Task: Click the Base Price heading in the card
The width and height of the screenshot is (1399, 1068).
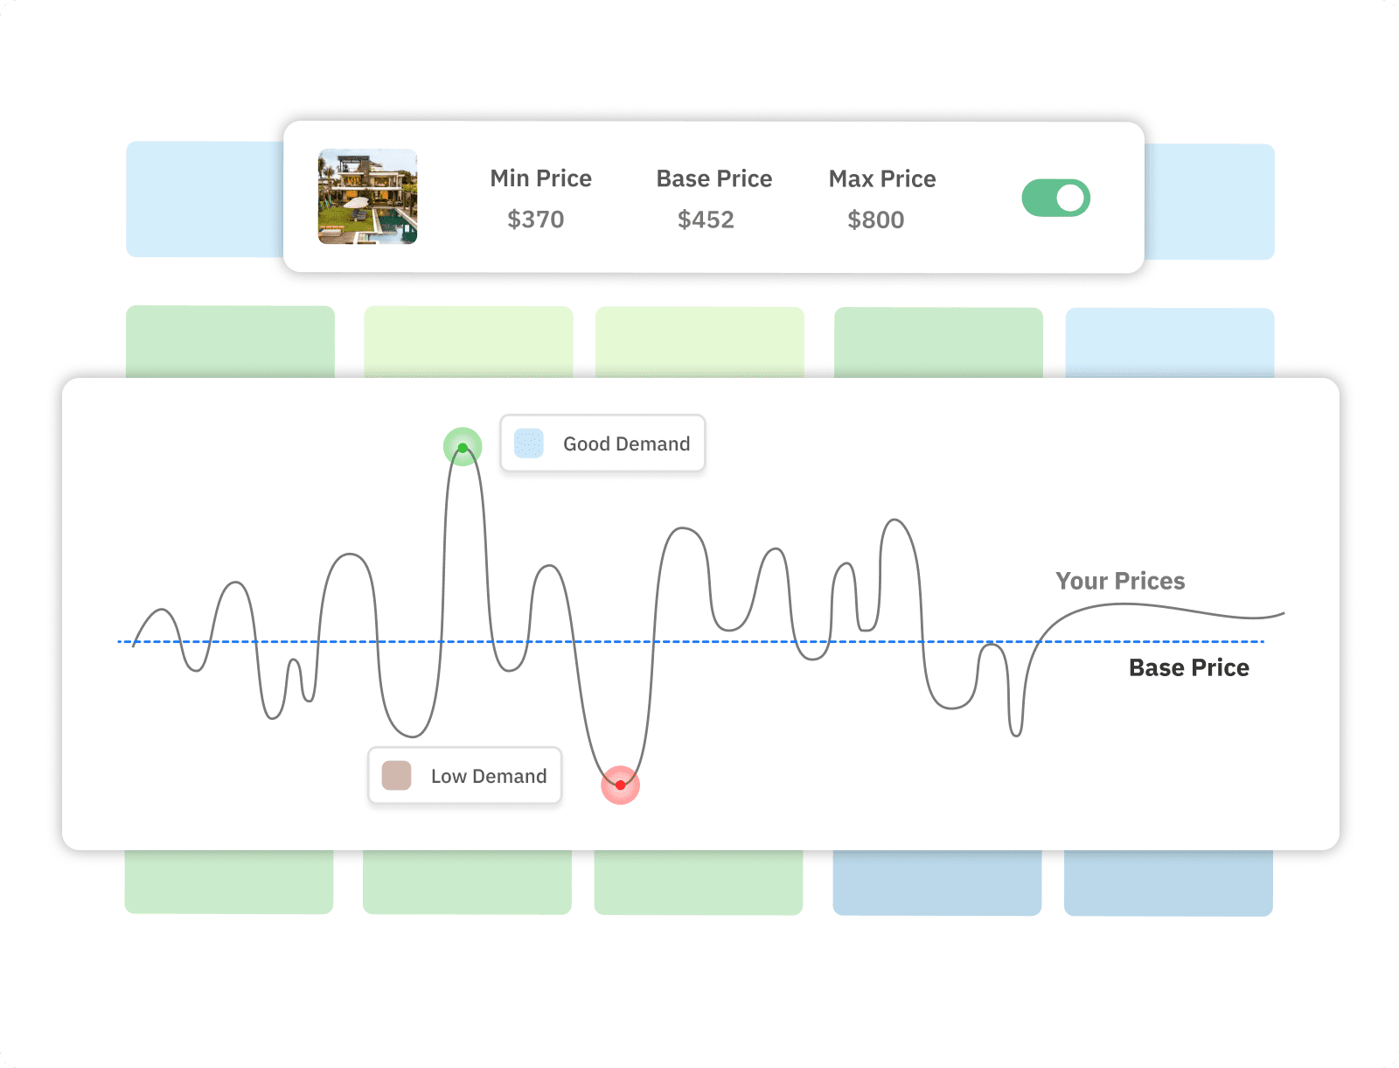Action: [x=714, y=178]
